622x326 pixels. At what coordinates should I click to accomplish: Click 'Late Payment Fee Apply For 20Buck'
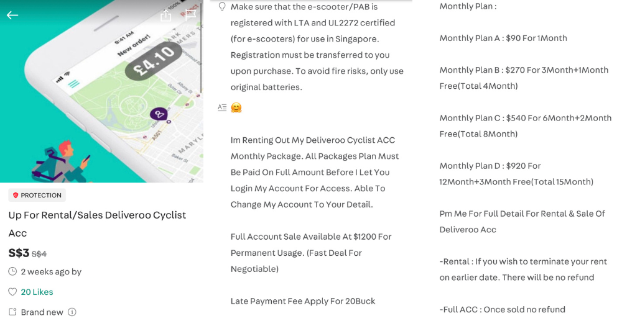pyautogui.click(x=303, y=301)
